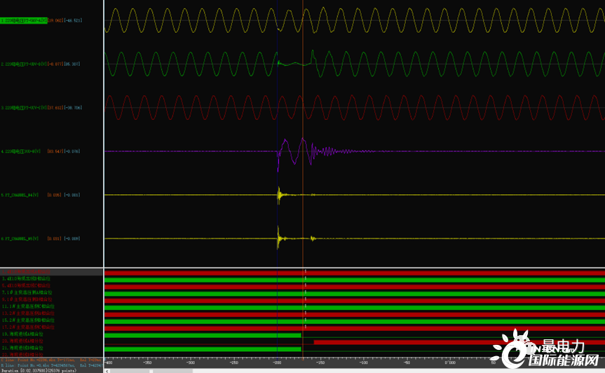This screenshot has height=373, width=605.
Task: Click the -100 mark on time ruler
Action: (x=363, y=362)
